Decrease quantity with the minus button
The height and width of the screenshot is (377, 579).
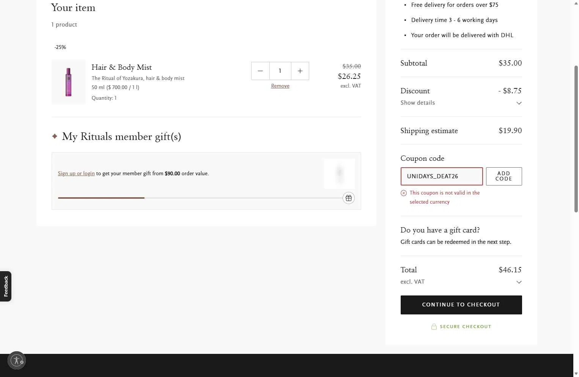pyautogui.click(x=260, y=71)
